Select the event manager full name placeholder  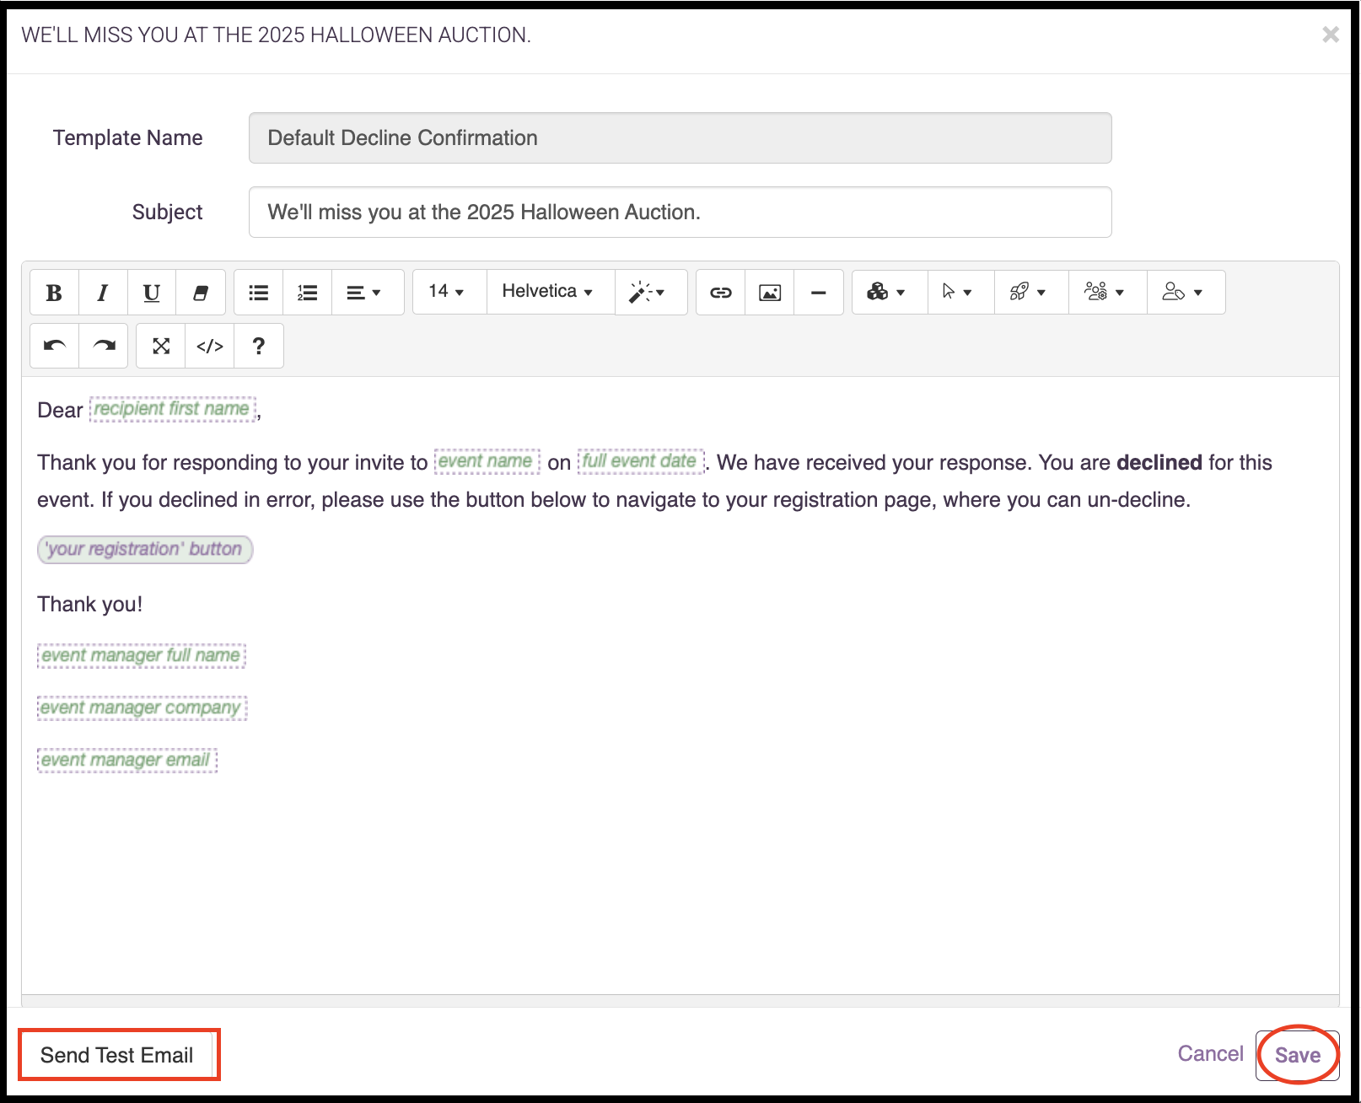click(x=141, y=655)
